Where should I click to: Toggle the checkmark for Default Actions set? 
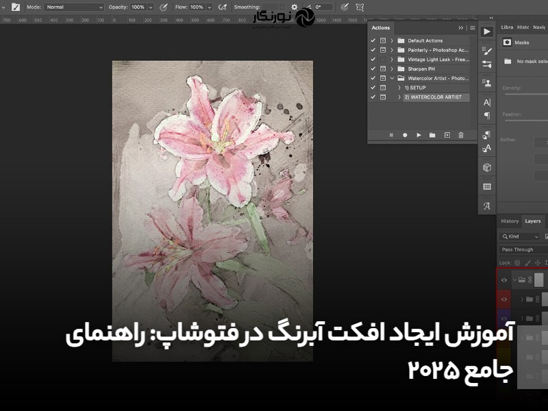(x=373, y=40)
